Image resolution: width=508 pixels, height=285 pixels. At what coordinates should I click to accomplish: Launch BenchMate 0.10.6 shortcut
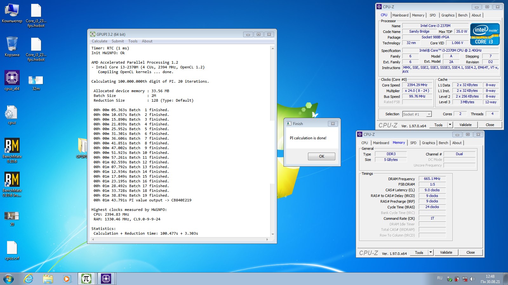click(12, 150)
